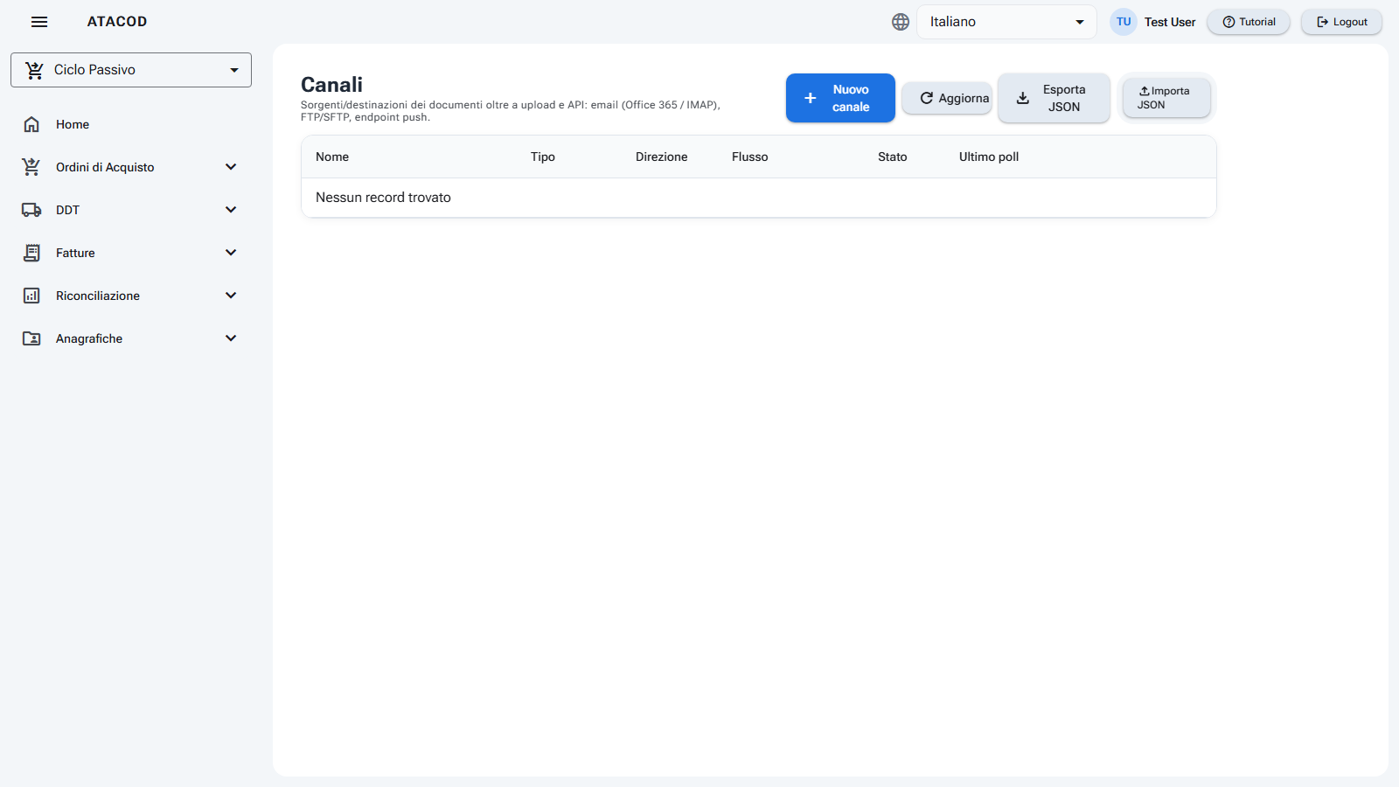Expand the Fatture chevron
The height and width of the screenshot is (787, 1399).
click(231, 253)
